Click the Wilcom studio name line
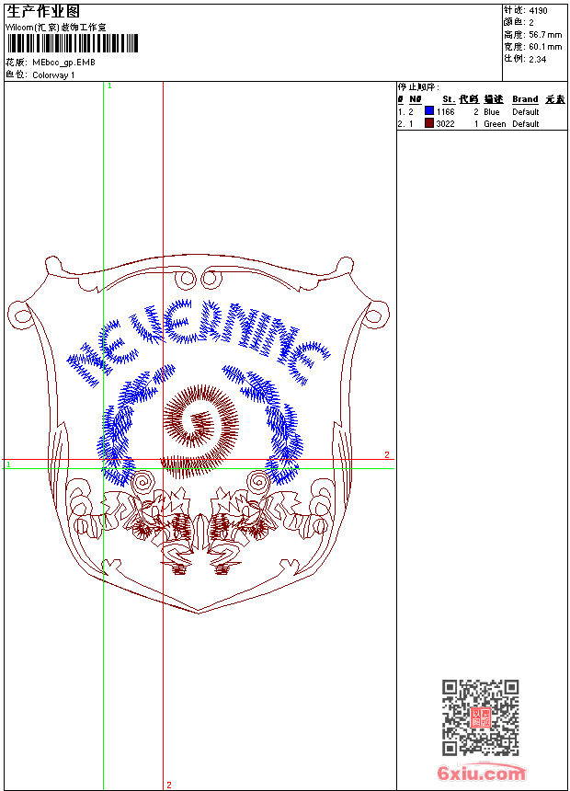Viewport: 570px width, 791px height. pos(55,28)
